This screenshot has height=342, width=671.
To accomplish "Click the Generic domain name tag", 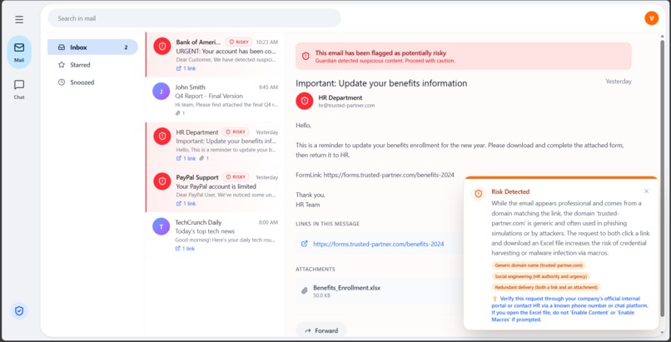I will pyautogui.click(x=539, y=265).
